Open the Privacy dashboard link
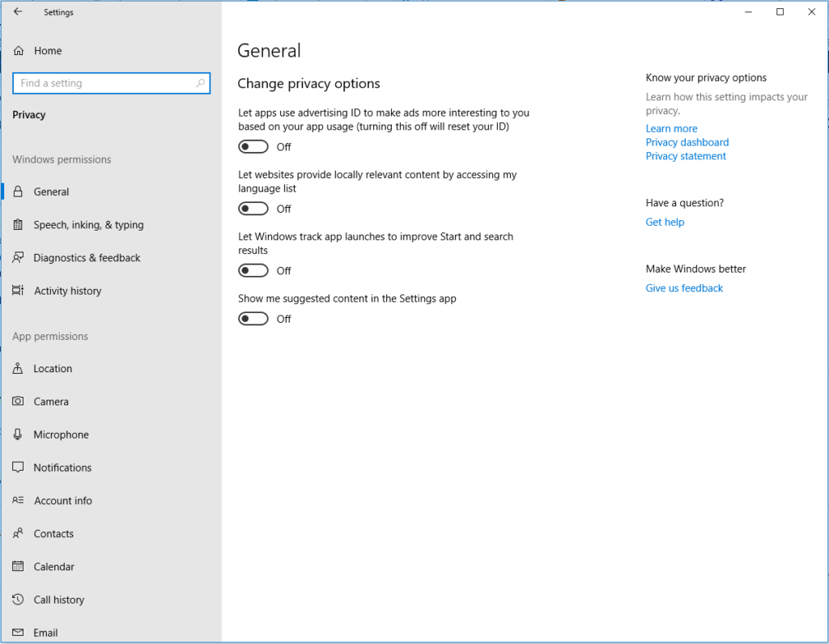Viewport: 829px width, 644px height. tap(687, 142)
